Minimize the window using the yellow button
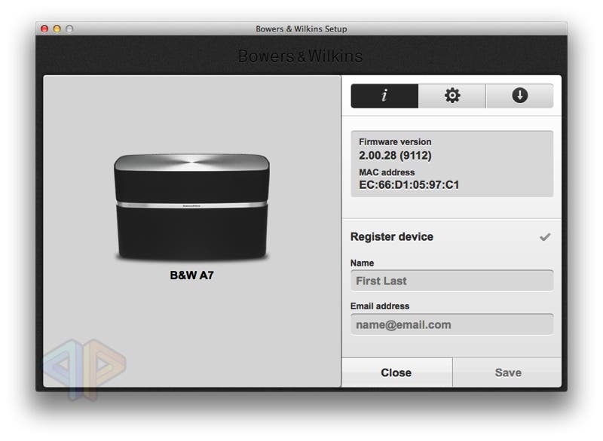Viewport: 603px width, 441px height. (x=57, y=29)
